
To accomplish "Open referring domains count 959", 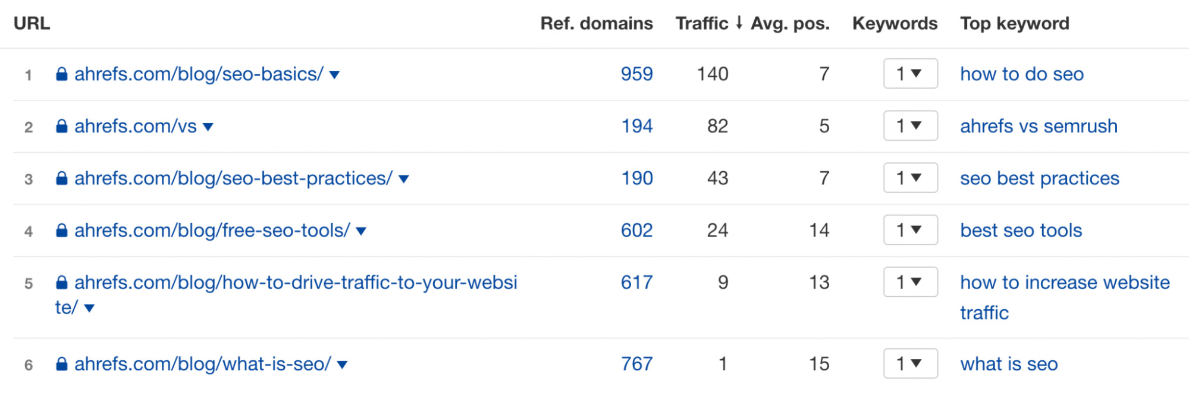I will [636, 74].
